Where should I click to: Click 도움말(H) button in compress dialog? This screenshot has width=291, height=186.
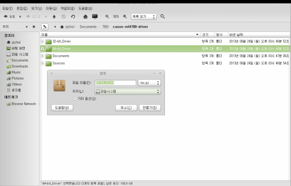click(x=62, y=108)
